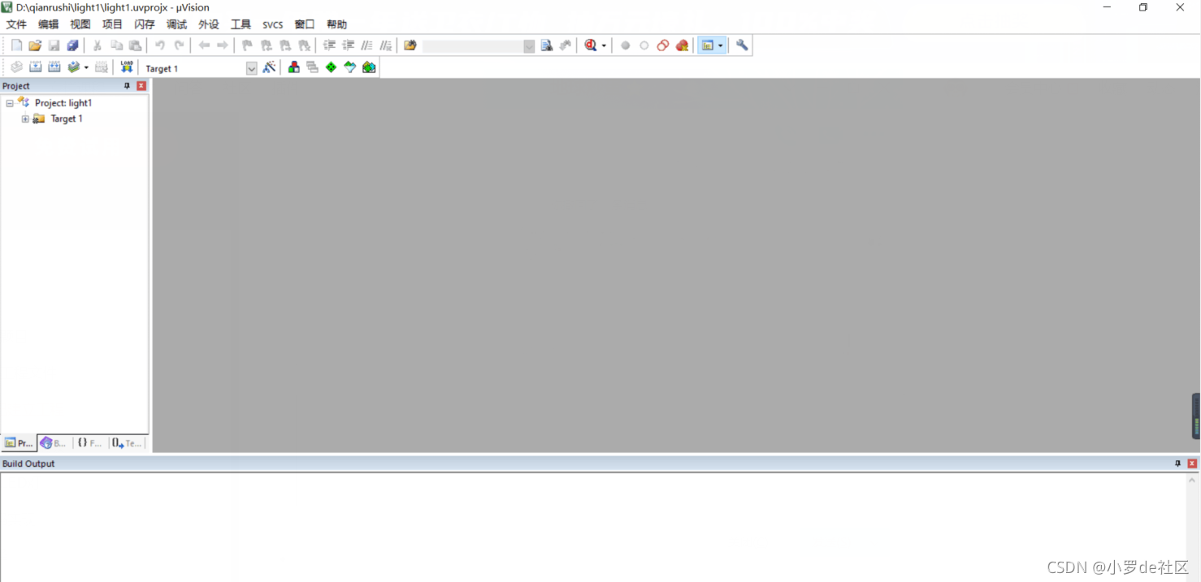Open Options for Target wand icon
Image resolution: width=1201 pixels, height=582 pixels.
[269, 67]
